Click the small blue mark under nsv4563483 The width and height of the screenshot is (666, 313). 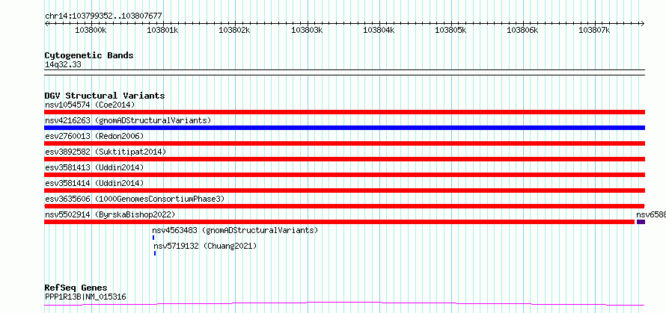point(153,238)
